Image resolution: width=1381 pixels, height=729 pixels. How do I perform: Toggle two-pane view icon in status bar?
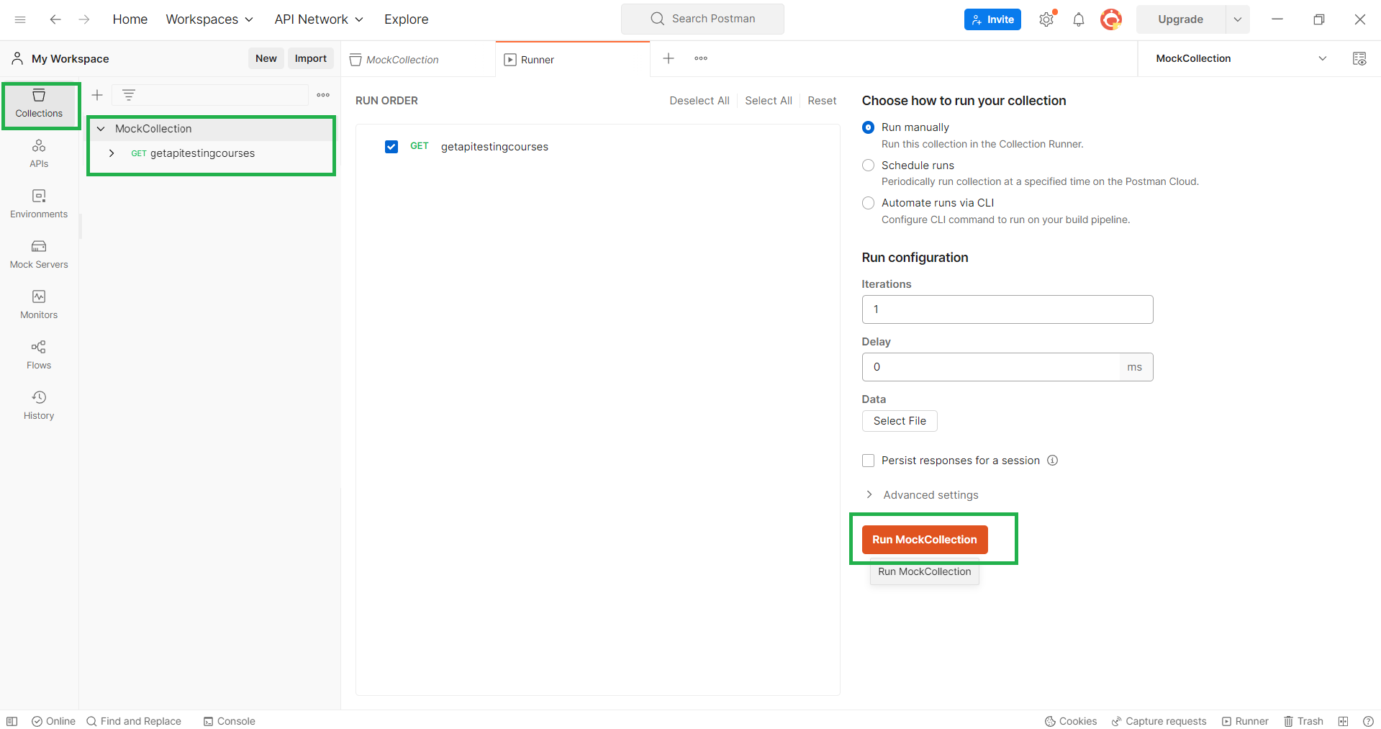pos(1343,721)
